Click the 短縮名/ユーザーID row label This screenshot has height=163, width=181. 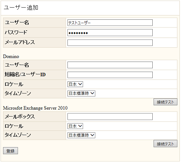[x=25, y=75]
